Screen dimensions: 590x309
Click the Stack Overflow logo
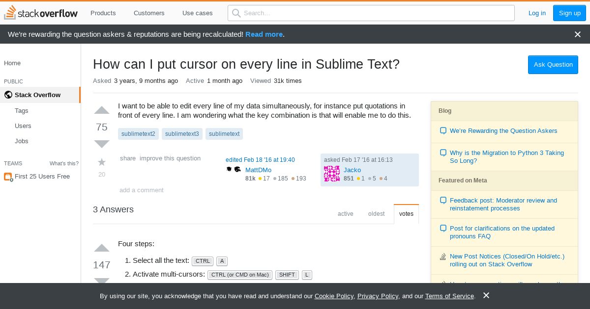(x=41, y=13)
